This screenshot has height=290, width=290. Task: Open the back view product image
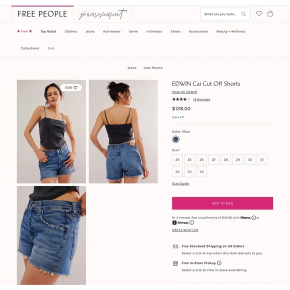[123, 131]
